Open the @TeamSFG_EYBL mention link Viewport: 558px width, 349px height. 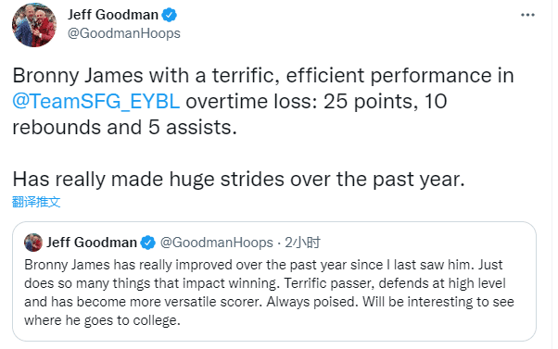pyautogui.click(x=96, y=102)
